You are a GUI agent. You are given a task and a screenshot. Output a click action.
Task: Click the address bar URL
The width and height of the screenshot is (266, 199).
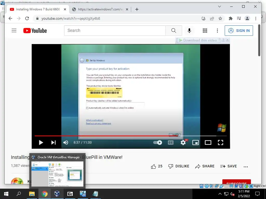click(x=71, y=18)
